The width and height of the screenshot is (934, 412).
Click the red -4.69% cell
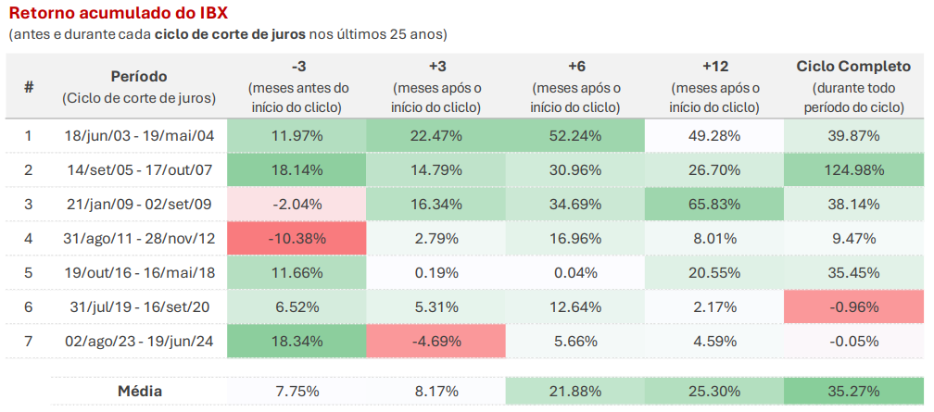(437, 342)
